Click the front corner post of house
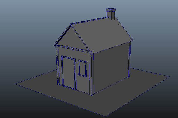The image size is (178, 118). pyautogui.click(x=91, y=74)
